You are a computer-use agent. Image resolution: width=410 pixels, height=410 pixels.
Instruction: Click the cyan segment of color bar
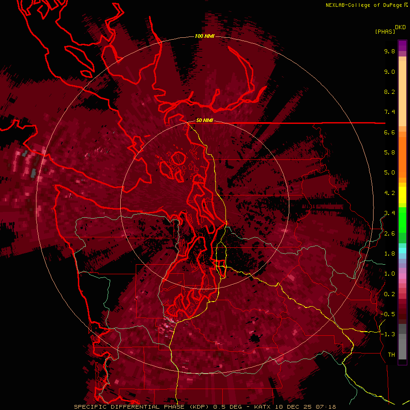402,251
